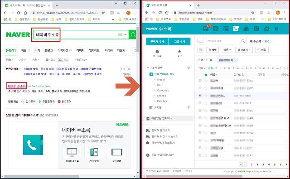Star the contact with number ending 94

click(x=206, y=133)
